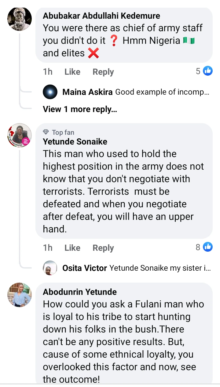Open Yetunde Sonaike's profile picture
Screen dimensions: 220x387
point(19,135)
